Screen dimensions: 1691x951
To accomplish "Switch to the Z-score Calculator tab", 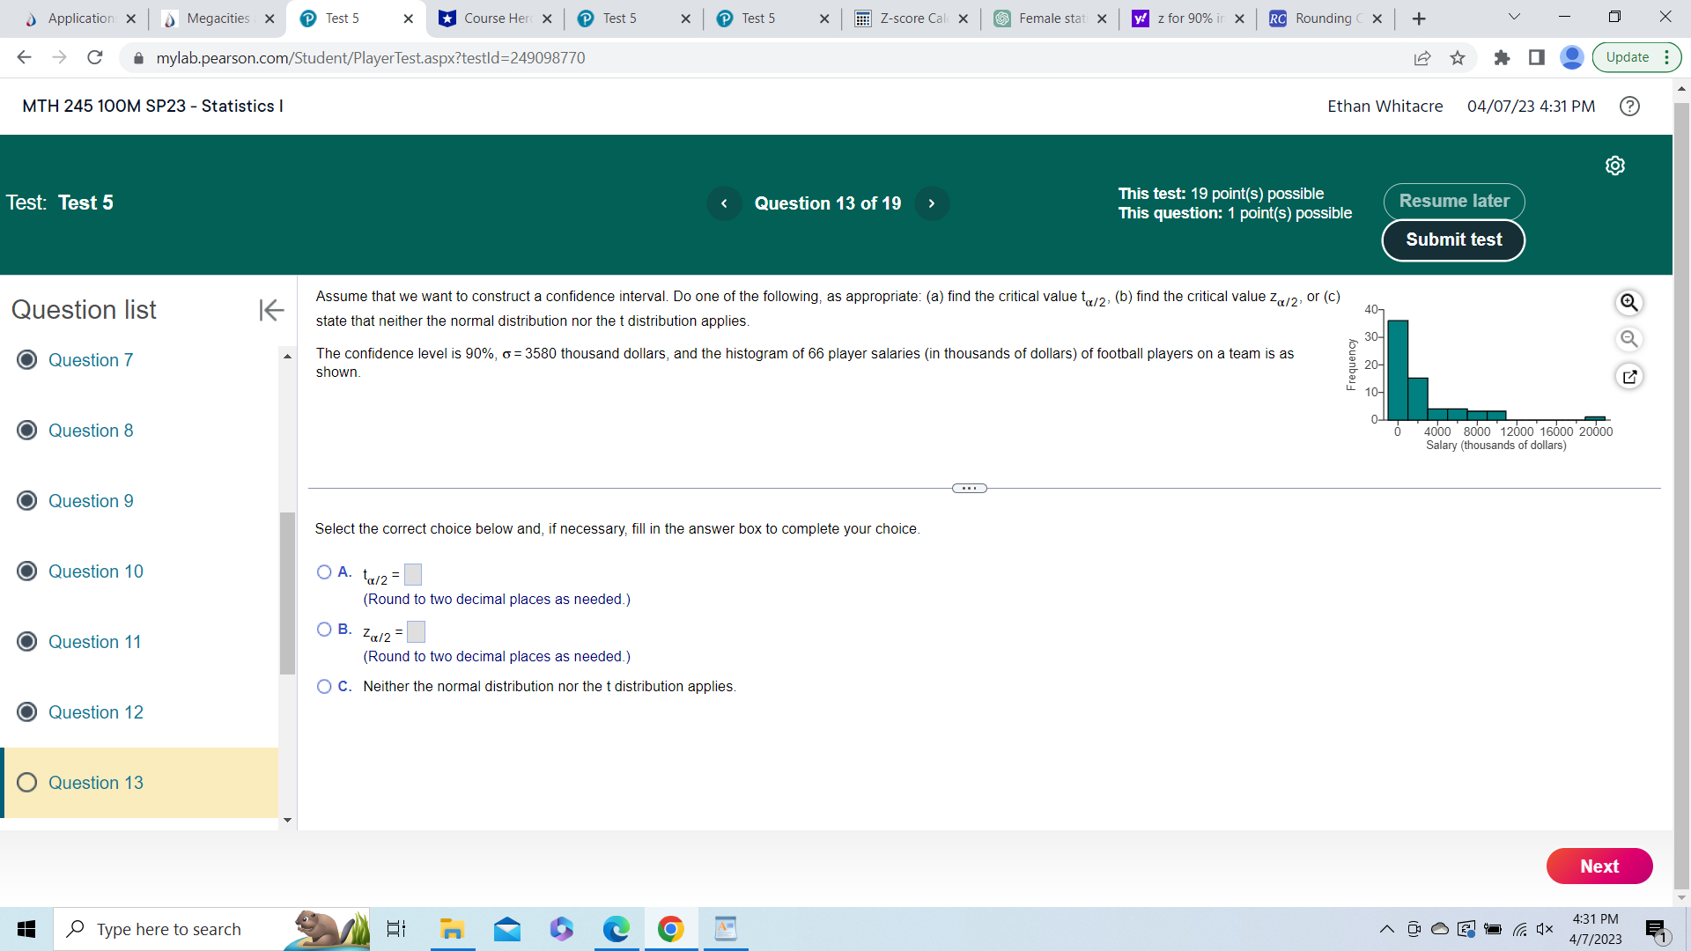I will (912, 18).
